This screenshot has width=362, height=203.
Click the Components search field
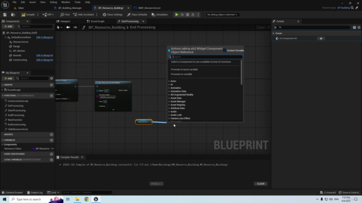coord(35,27)
